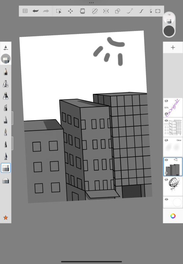183x264 pixels.
Task: Open the main menu list icon
Action: (25, 11)
